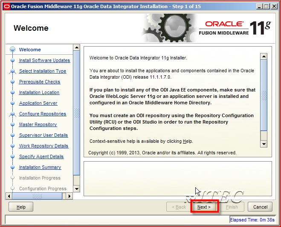281x227 pixels.
Task: Open Specify Agent Details step
Action: pos(41,156)
